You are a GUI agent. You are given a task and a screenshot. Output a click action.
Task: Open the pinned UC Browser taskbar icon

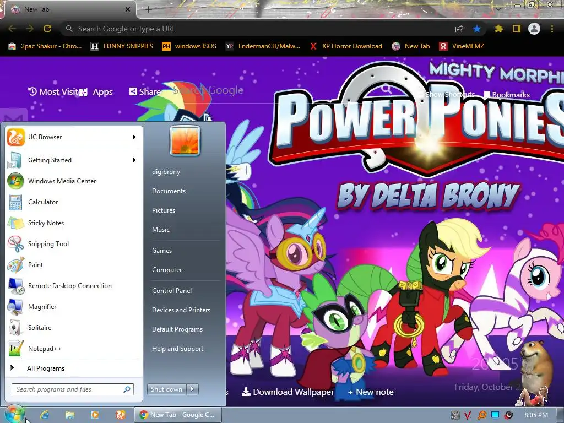pos(121,415)
